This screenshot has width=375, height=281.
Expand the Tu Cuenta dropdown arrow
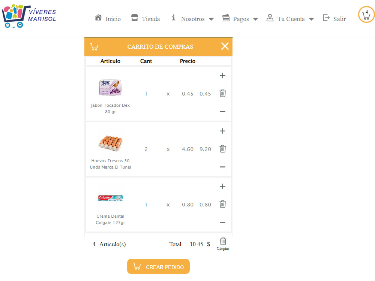(x=311, y=19)
